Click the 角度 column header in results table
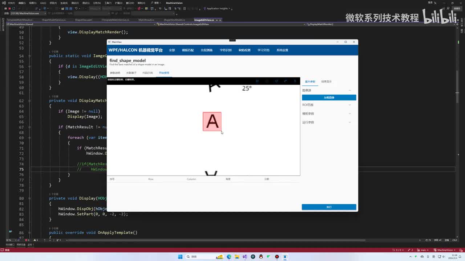 [228, 179]
